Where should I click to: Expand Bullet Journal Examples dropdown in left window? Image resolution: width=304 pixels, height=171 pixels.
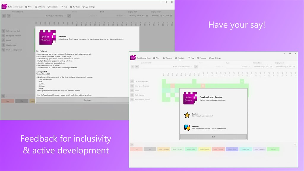pos(39,16)
